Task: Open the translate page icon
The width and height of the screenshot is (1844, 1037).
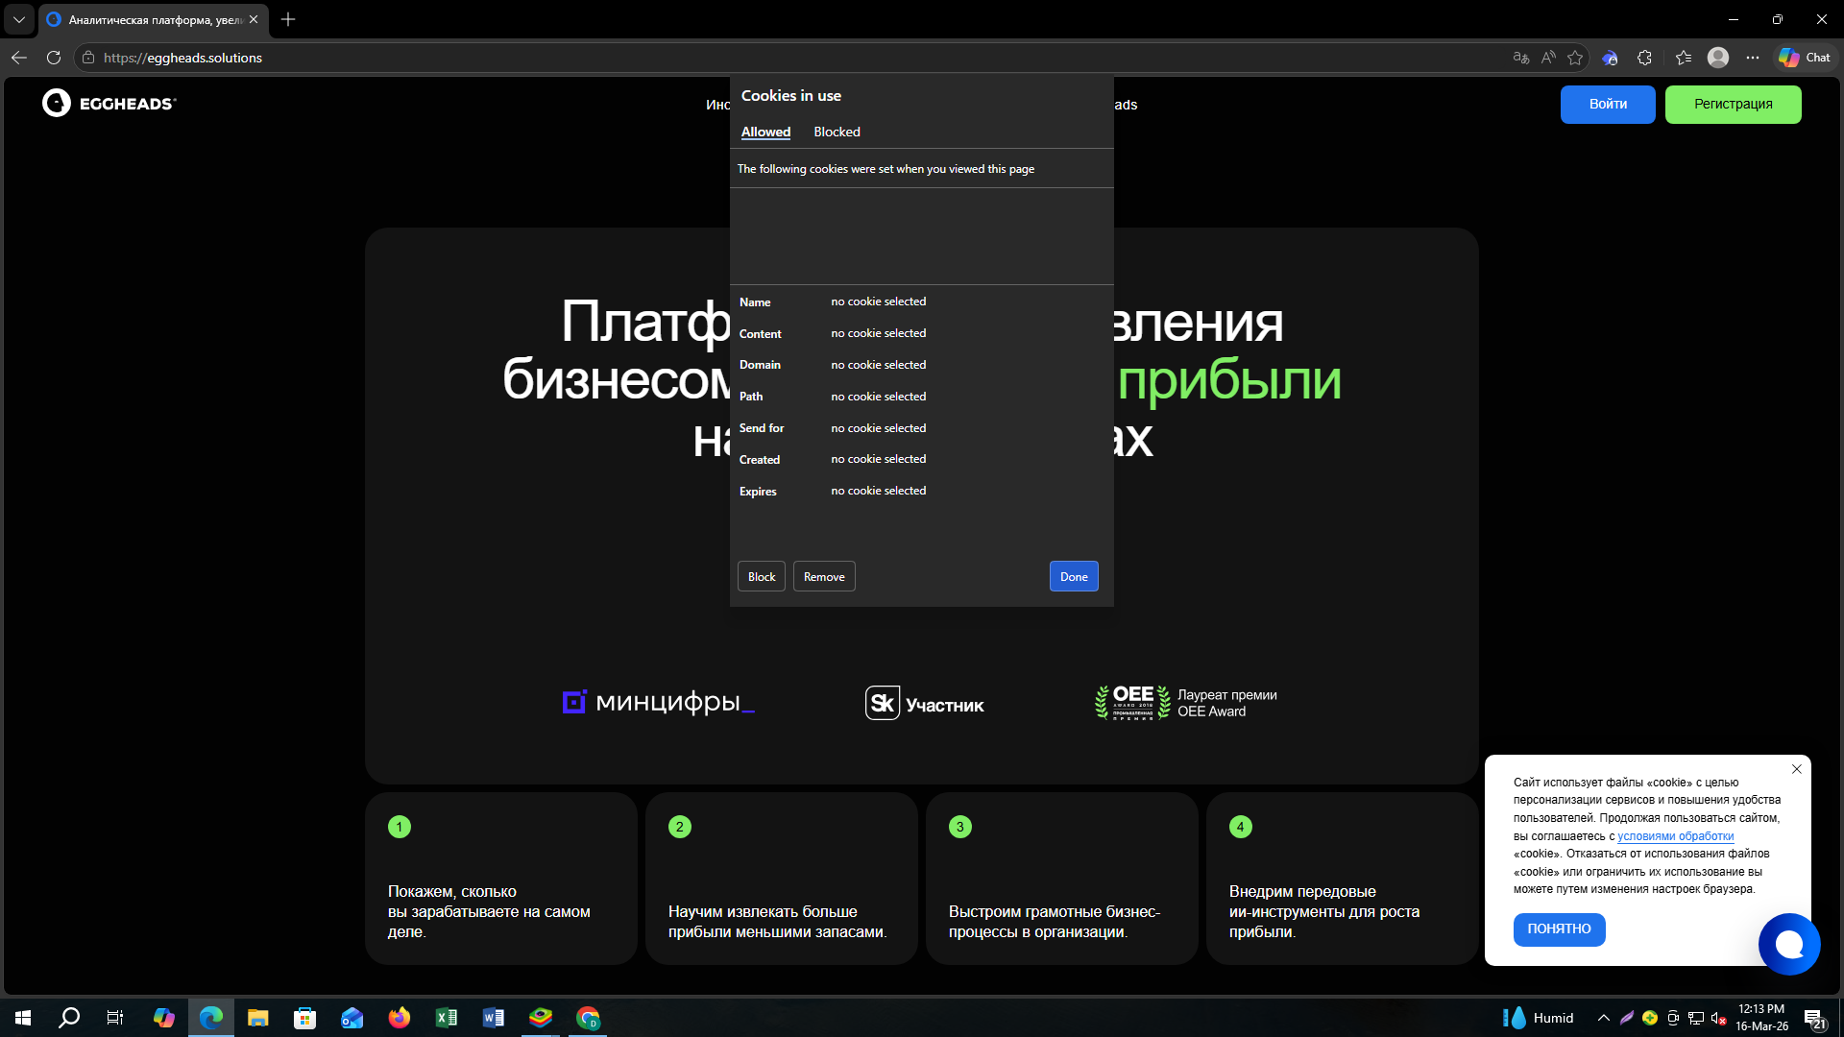Action: pyautogui.click(x=1520, y=58)
